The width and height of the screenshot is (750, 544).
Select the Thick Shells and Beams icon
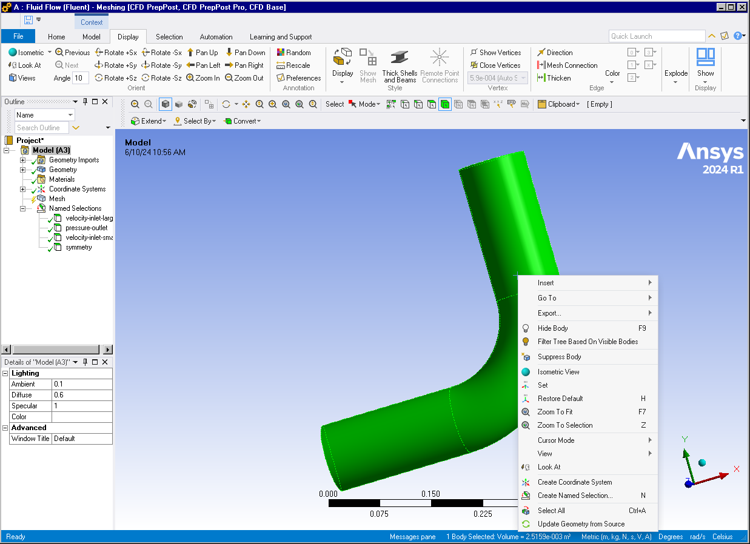click(x=399, y=58)
